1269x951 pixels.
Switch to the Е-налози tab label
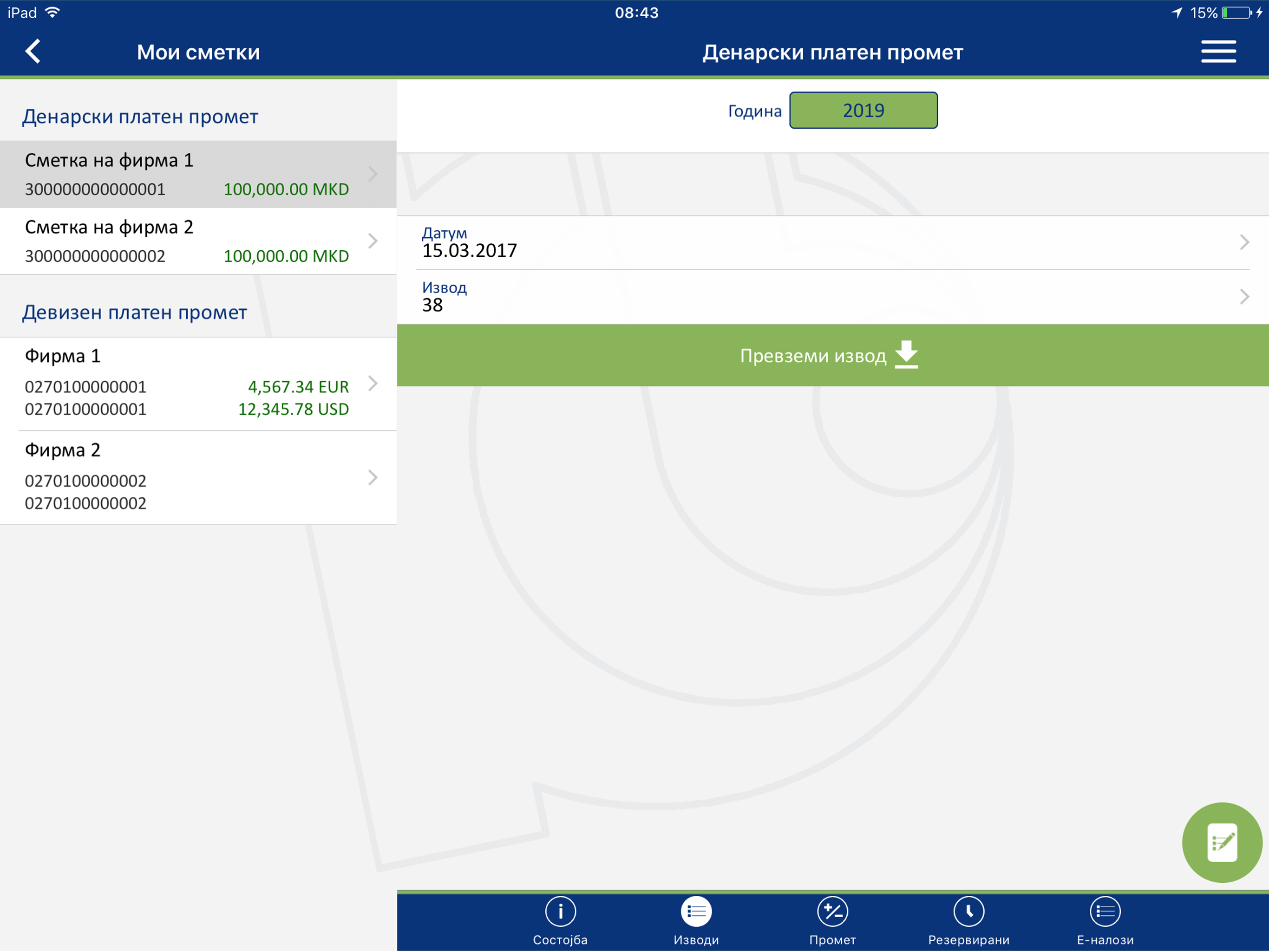pyautogui.click(x=1105, y=939)
